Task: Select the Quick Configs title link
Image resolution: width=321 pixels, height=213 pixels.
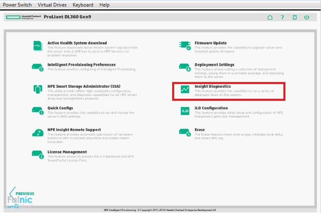Action: 60,108
